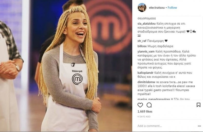Visit billosx commenter profile
This screenshot has width=203, height=132.
(x=142, y=46)
